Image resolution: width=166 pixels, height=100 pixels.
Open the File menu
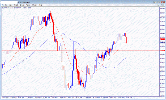click(6, 5)
